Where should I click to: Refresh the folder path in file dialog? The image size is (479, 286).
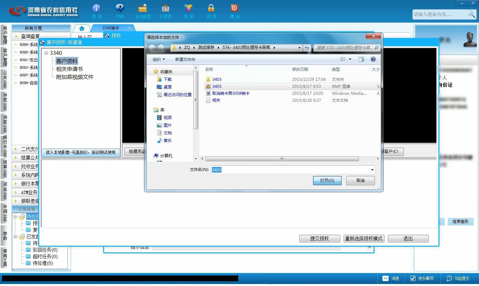(x=307, y=48)
